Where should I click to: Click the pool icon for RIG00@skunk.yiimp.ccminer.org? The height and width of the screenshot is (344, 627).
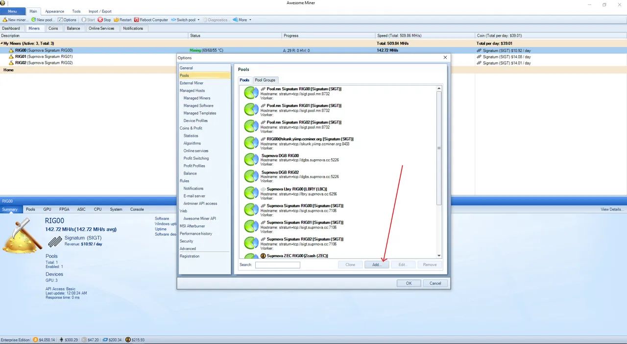pyautogui.click(x=251, y=143)
